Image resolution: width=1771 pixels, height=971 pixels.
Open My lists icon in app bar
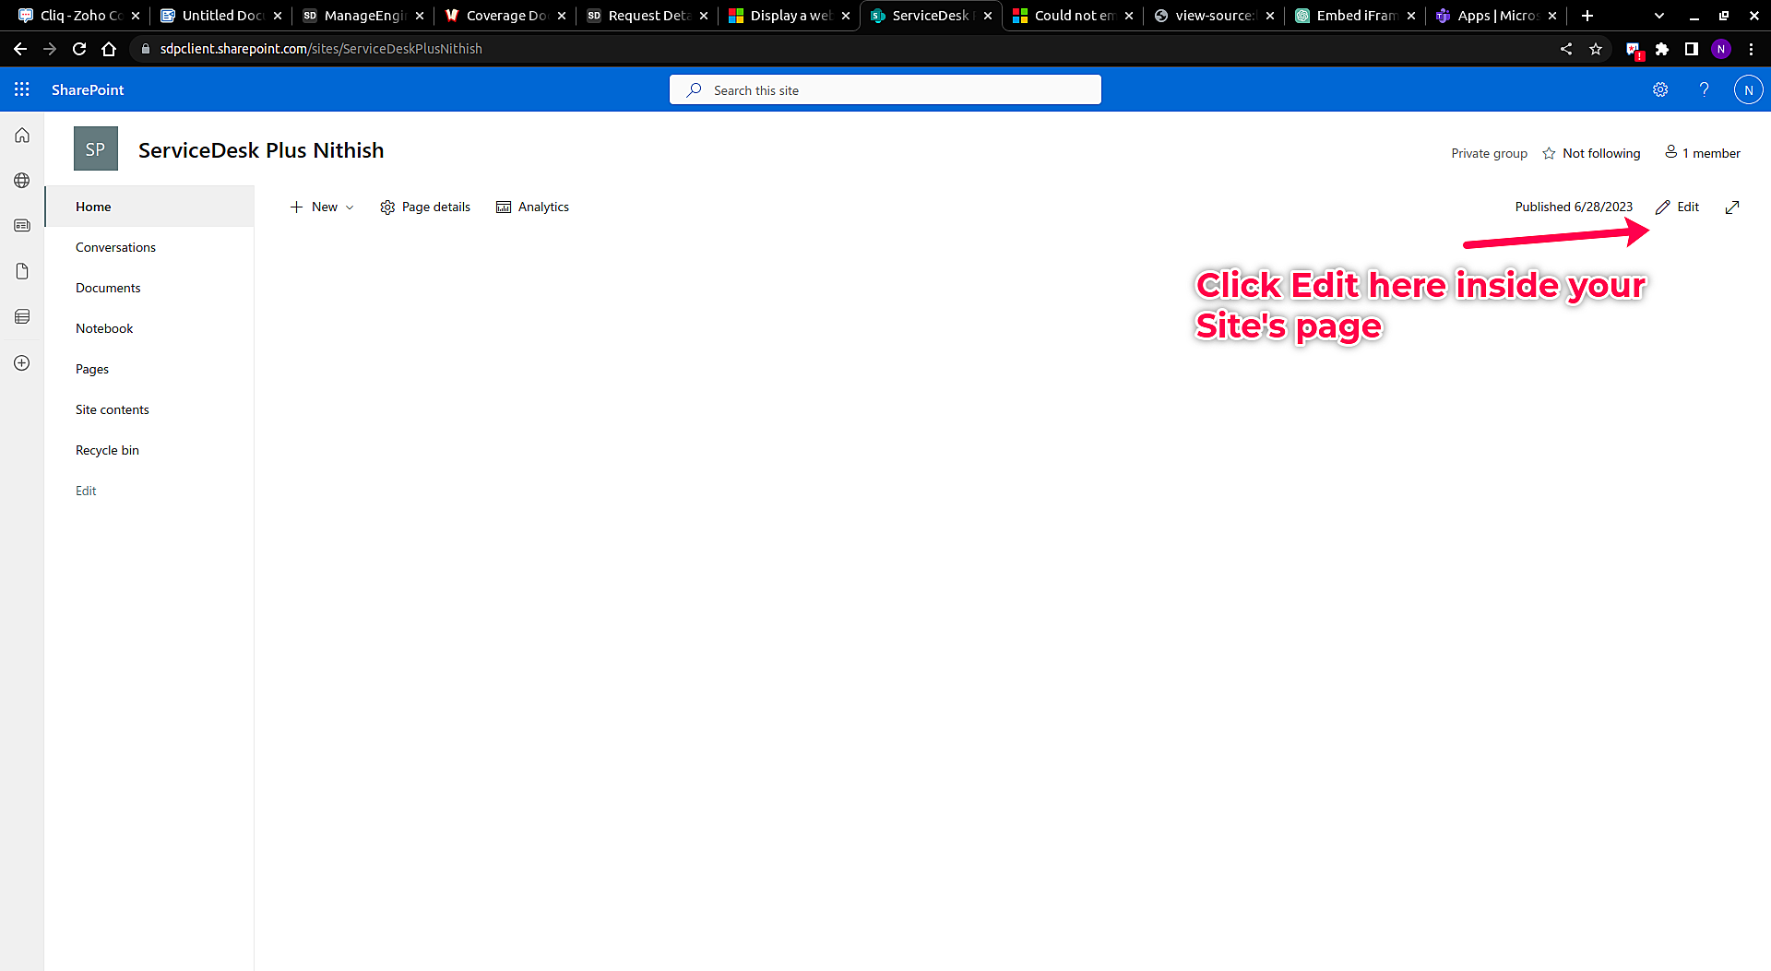(x=22, y=316)
